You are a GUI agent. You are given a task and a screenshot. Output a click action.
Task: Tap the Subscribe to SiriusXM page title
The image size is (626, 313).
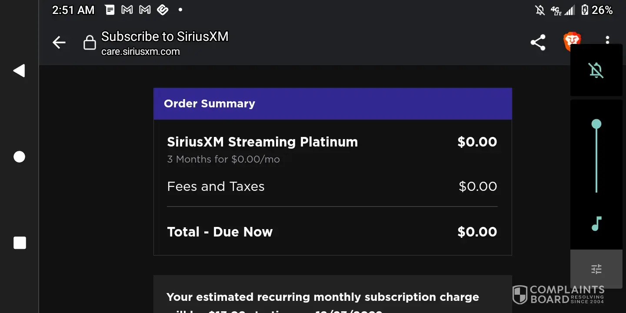coord(165,37)
